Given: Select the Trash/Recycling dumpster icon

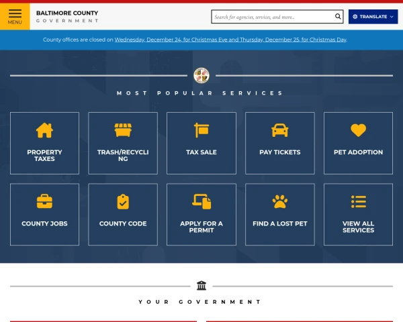Looking at the screenshot, I should [x=123, y=130].
